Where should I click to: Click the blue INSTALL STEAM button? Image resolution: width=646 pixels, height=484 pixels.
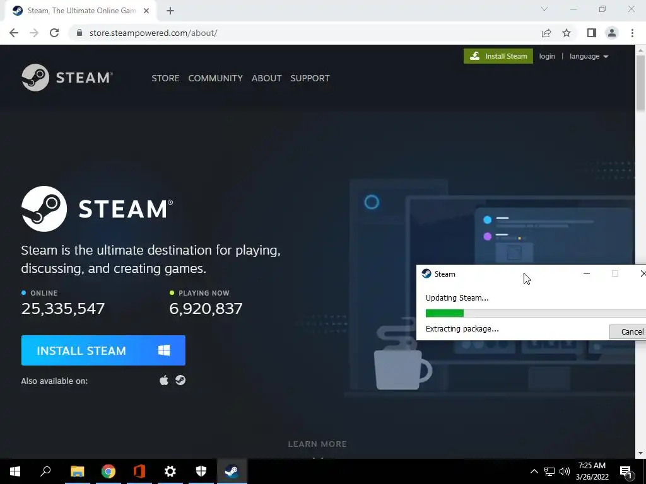[x=103, y=350]
